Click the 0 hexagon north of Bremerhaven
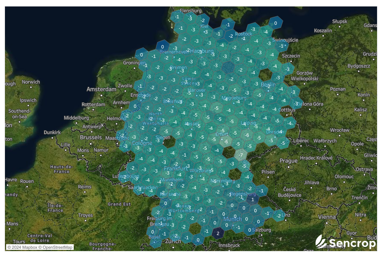The height and width of the screenshot is (256, 382). point(162,47)
